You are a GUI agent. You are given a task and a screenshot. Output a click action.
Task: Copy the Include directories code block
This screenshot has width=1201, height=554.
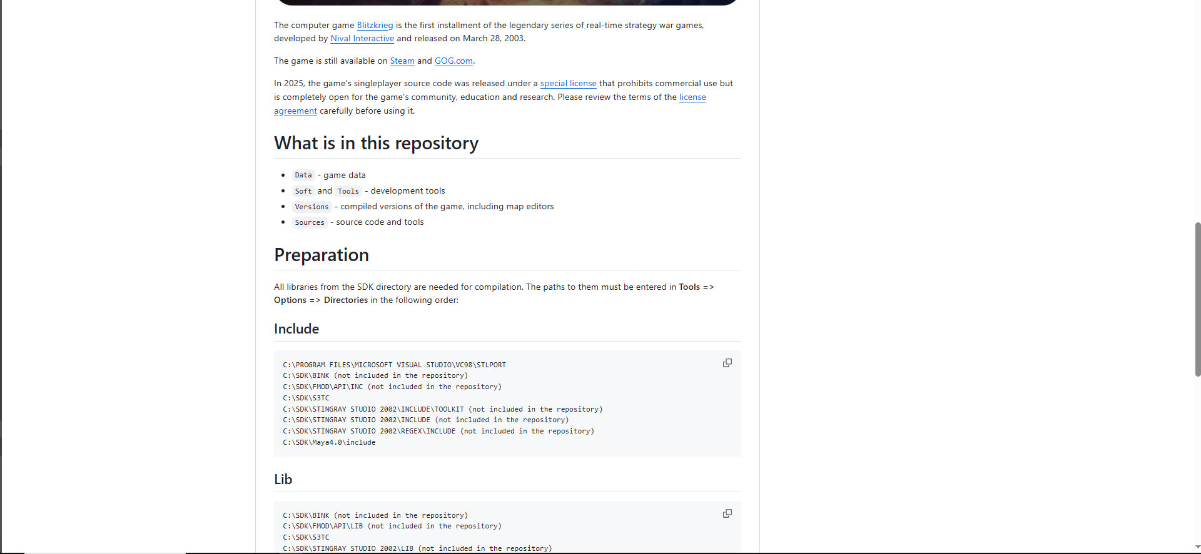click(x=727, y=363)
